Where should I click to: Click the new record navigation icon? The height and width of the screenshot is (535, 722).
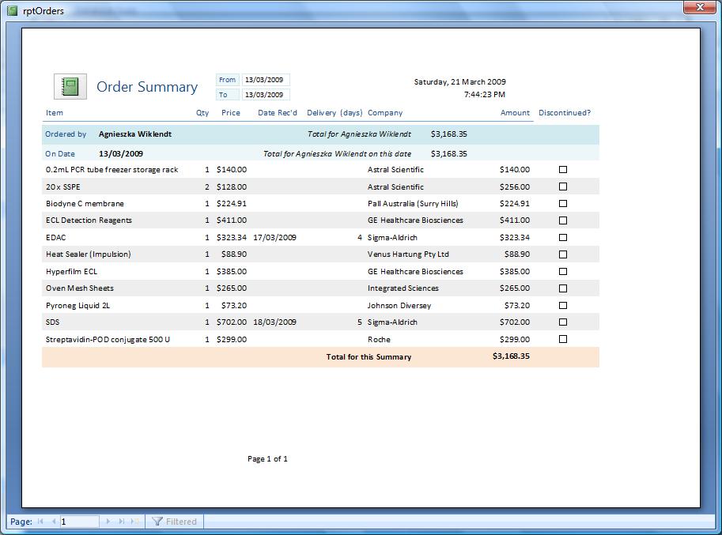[x=135, y=522]
